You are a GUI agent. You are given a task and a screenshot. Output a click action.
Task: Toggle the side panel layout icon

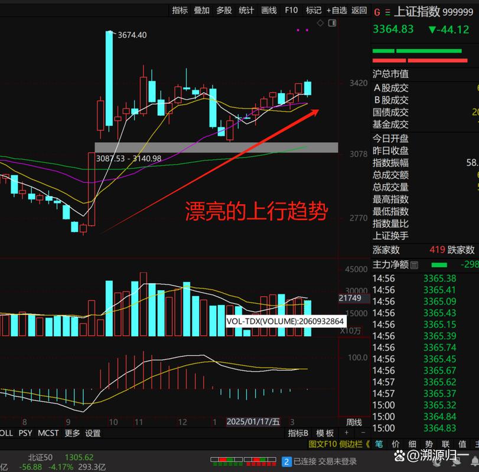pos(333,23)
